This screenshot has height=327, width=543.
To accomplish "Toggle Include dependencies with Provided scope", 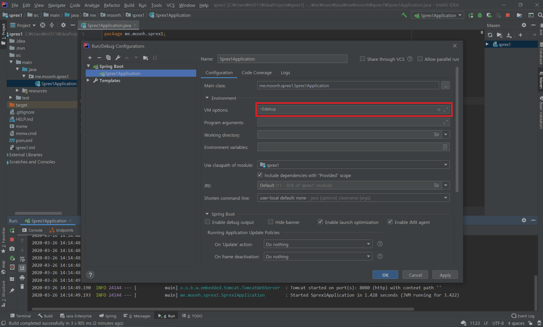I will (x=260, y=175).
